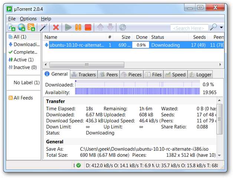Select the Active (1) category
The width and height of the screenshot is (233, 178).
tap(23, 60)
